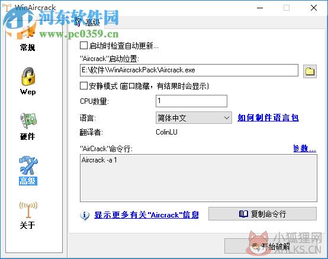Open the 如何制作语言包 link
This screenshot has width=328, height=259.
(268, 118)
